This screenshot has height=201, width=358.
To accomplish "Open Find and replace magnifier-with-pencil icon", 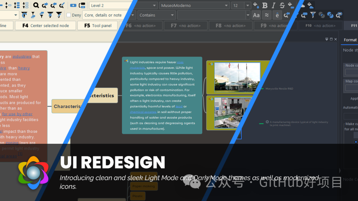I will point(62,5).
